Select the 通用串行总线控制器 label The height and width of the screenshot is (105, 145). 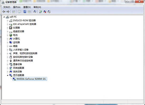23,61
